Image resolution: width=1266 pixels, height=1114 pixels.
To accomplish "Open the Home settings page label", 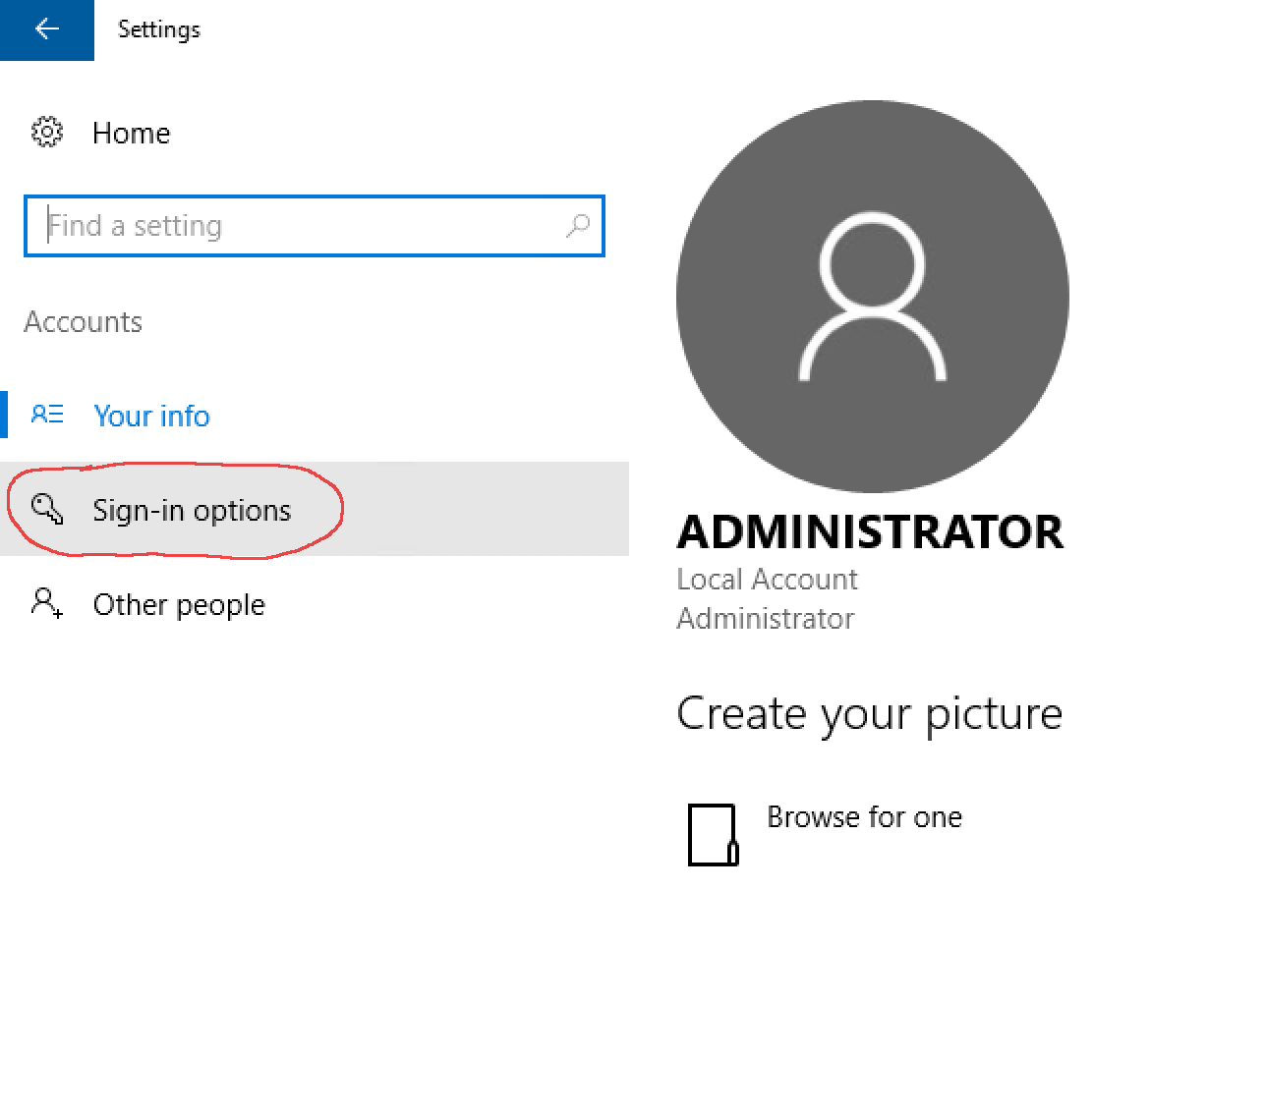I will pos(131,133).
